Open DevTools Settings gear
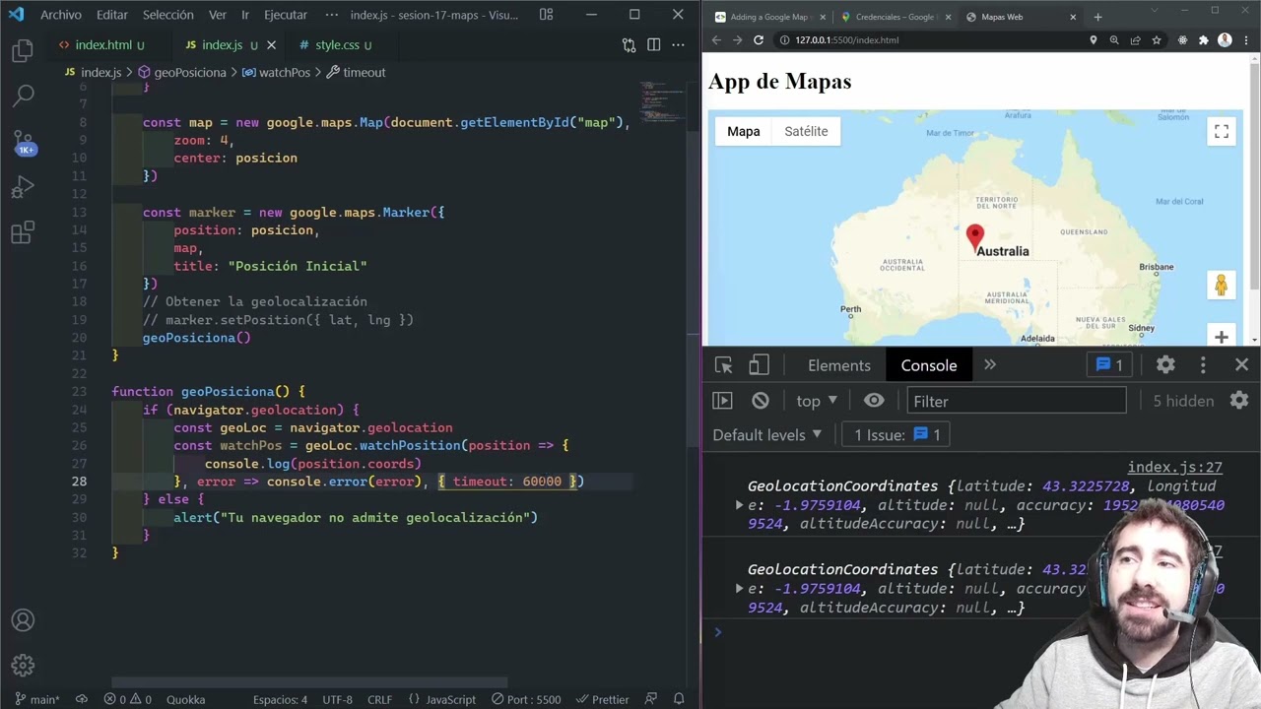 [1165, 365]
